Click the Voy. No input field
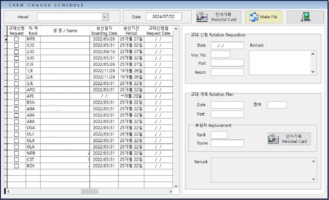 pos(220,54)
